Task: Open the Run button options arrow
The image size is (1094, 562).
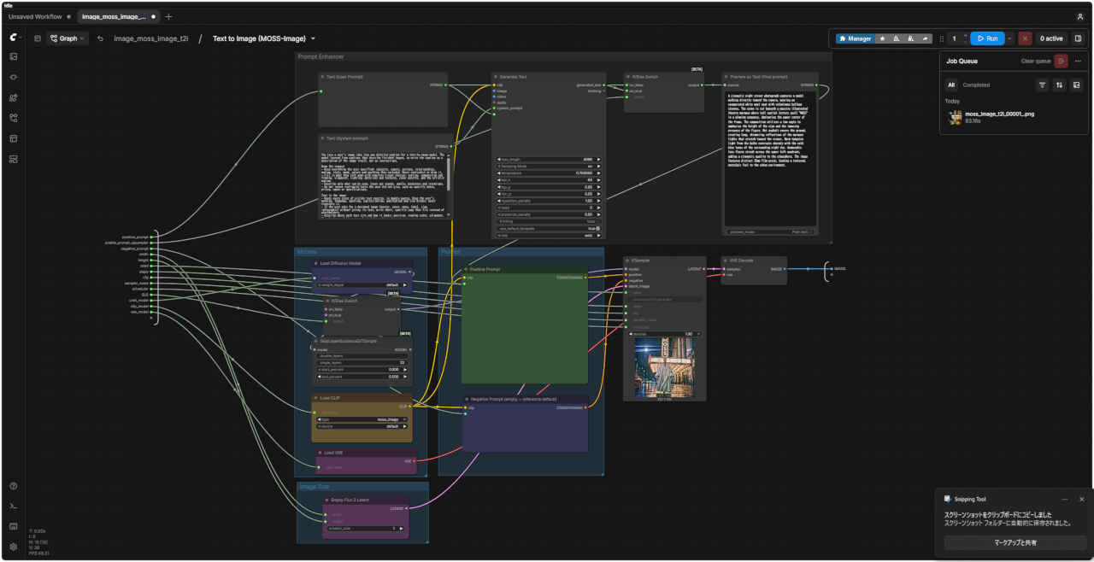Action: click(1009, 38)
